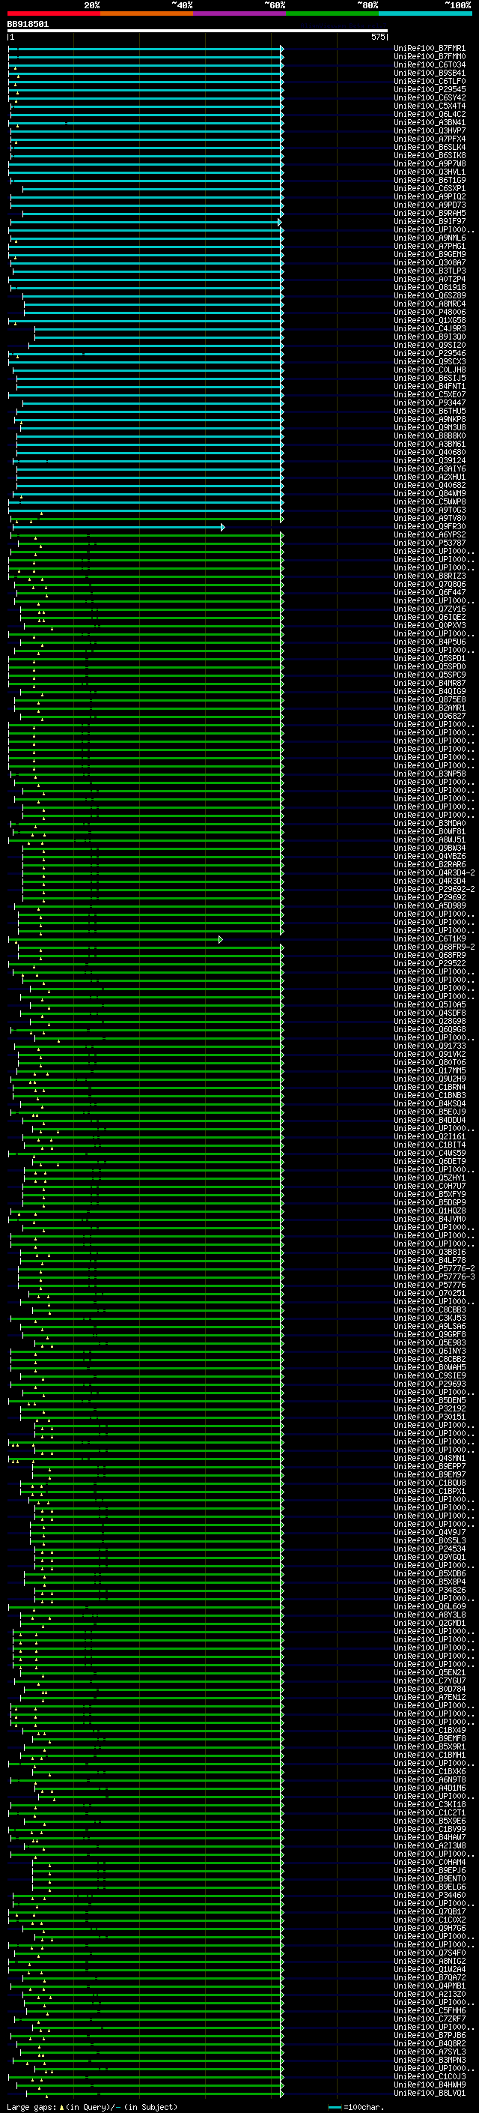Select the hit UniRef100_P29546
This screenshot has width=479, height=2113.
pos(429,354)
